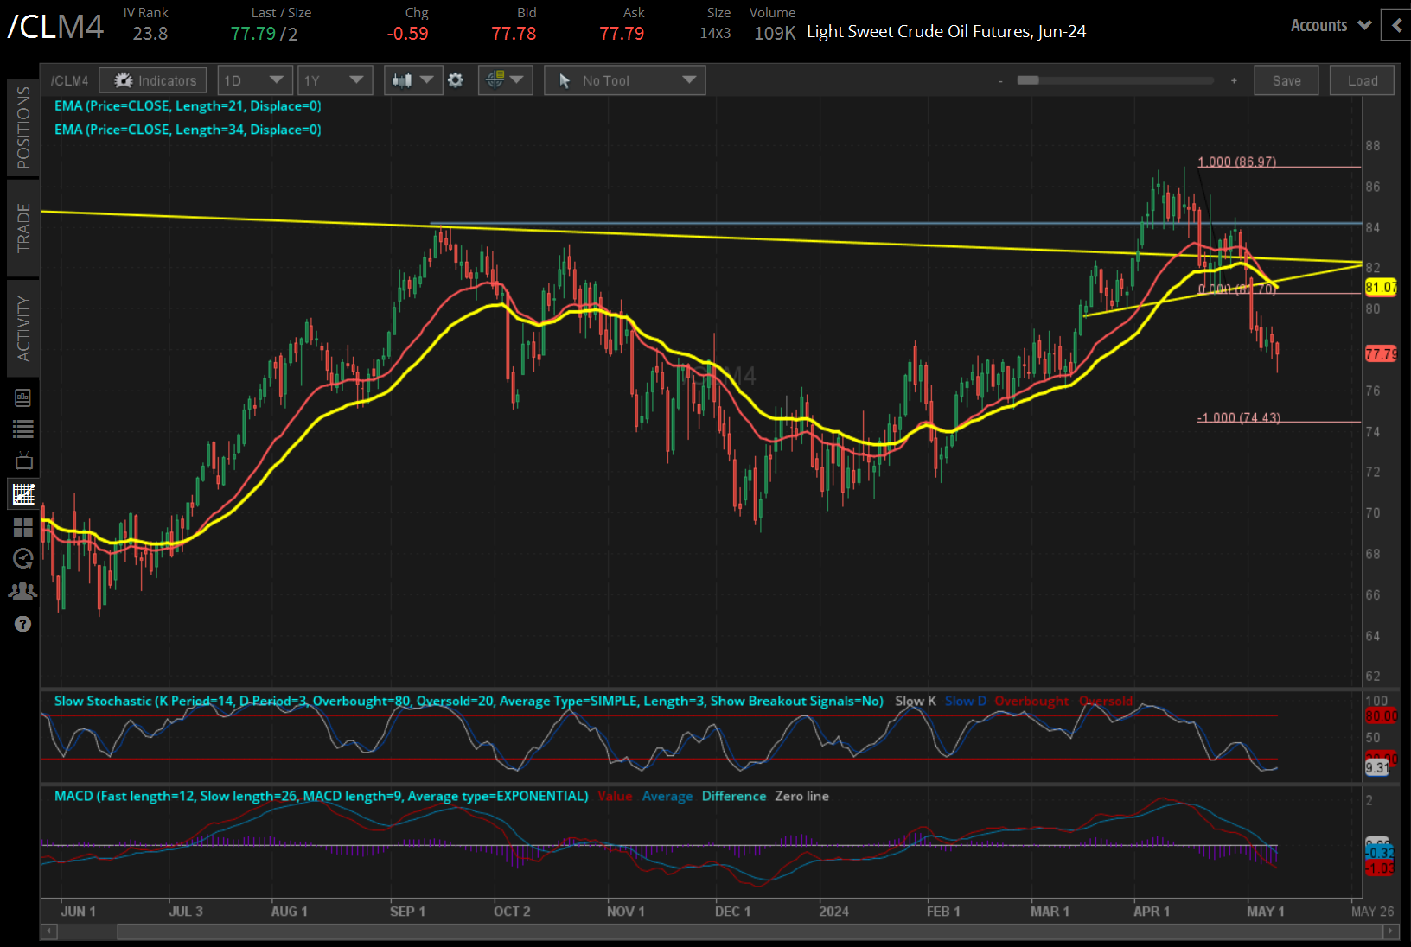This screenshot has height=947, width=1411.
Task: Open the history clock icon in sidebar
Action: click(23, 558)
